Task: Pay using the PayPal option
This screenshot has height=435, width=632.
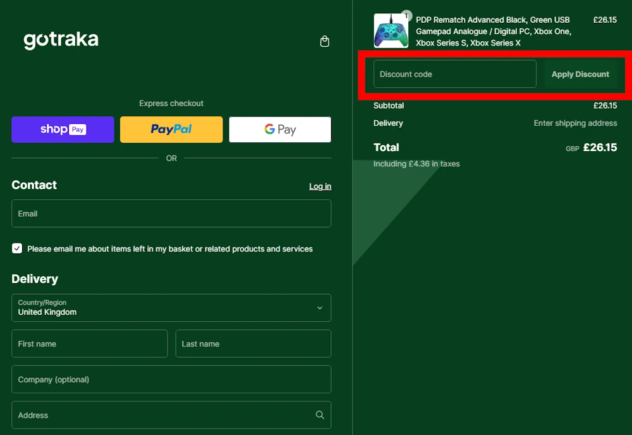Action: coord(171,129)
